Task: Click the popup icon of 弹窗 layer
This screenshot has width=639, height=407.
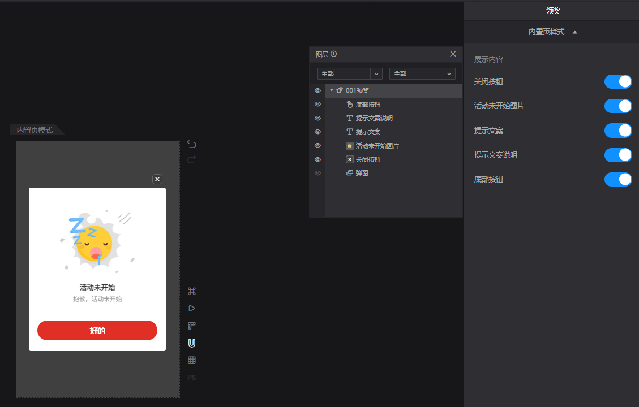Action: pos(350,173)
